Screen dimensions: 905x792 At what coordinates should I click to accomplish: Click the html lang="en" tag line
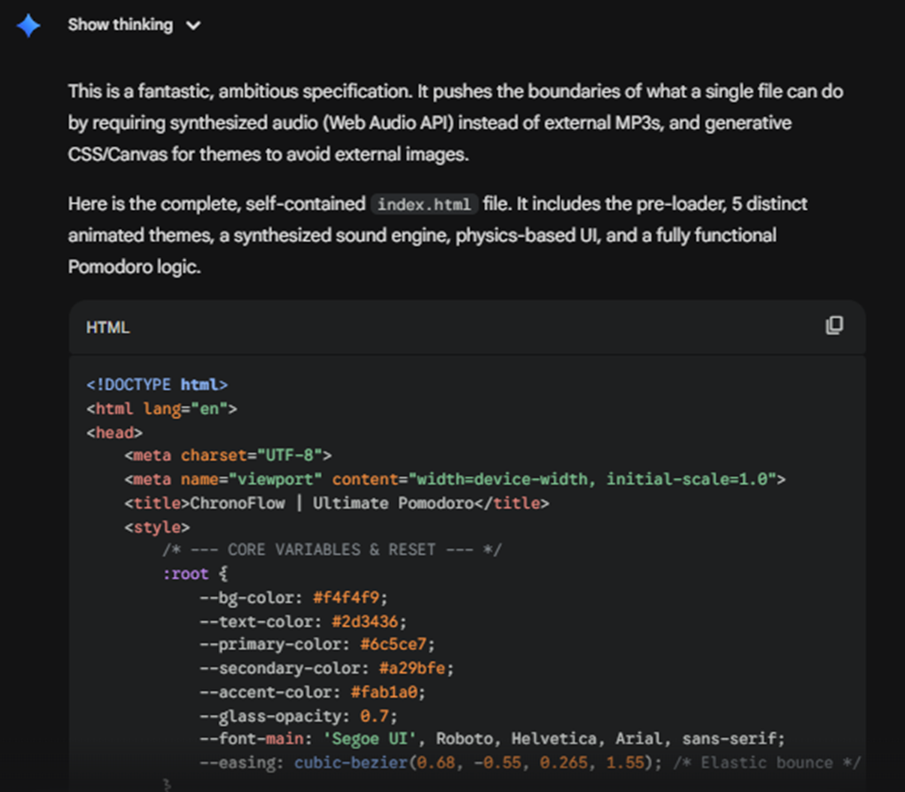pyautogui.click(x=161, y=408)
